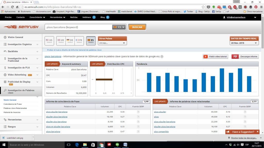
Task: Open Windows Start menu
Action: 4,145
